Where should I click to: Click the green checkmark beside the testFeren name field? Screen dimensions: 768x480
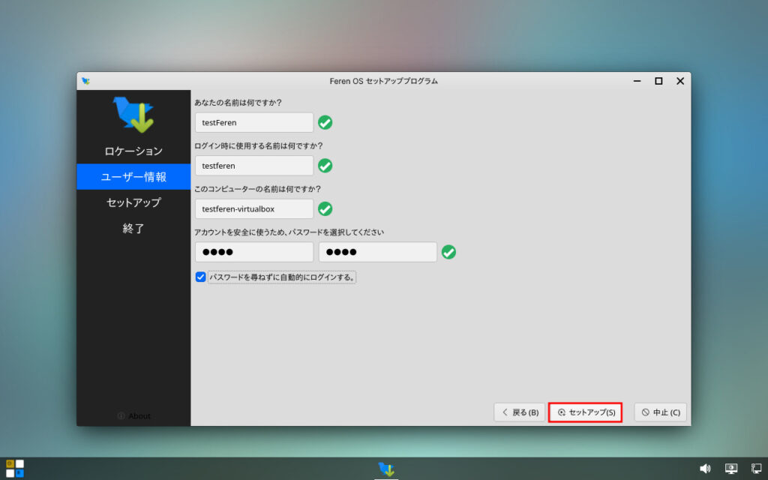[325, 122]
